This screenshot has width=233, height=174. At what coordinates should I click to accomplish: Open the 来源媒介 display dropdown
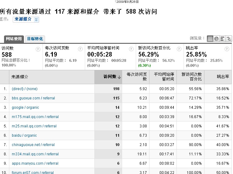[26, 19]
